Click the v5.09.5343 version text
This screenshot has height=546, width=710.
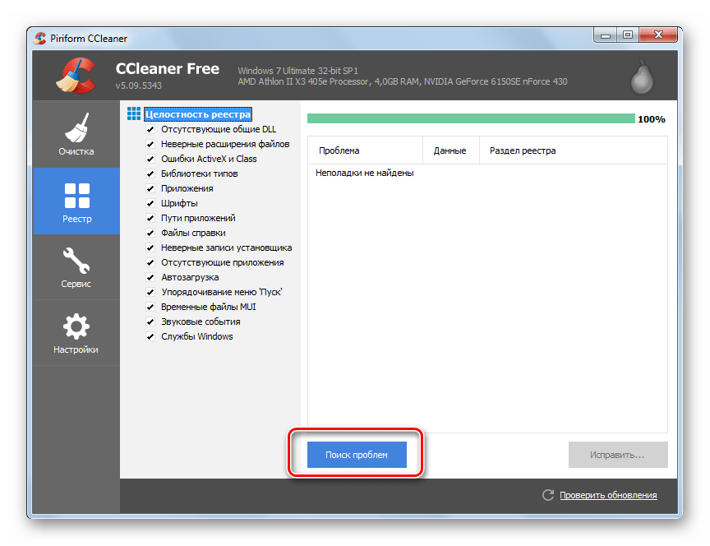coord(139,86)
